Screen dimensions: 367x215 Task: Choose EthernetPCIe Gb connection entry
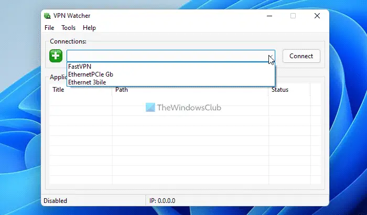tap(171, 74)
